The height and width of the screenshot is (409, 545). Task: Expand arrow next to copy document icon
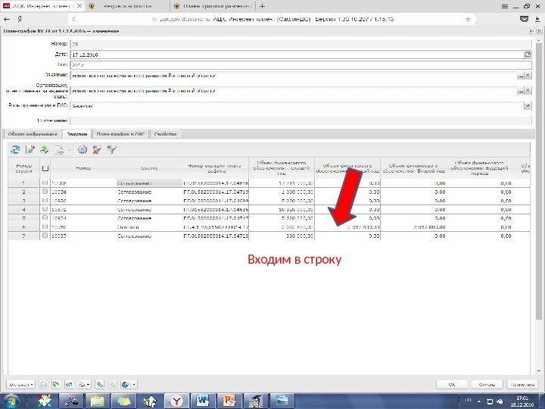pyautogui.click(x=69, y=150)
